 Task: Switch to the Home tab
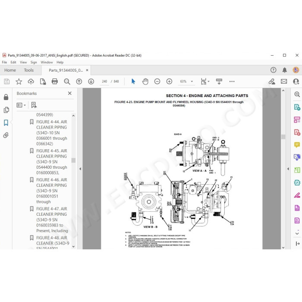[10, 70]
